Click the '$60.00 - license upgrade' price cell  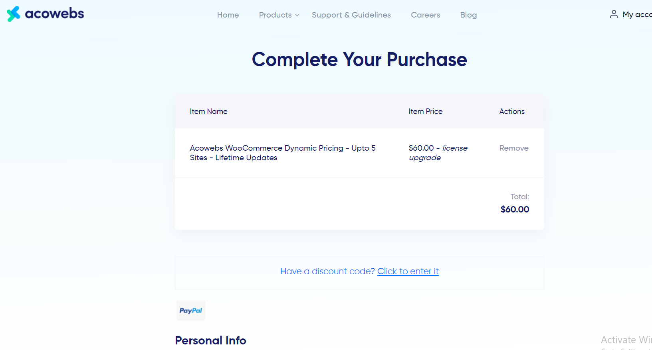tap(438, 153)
